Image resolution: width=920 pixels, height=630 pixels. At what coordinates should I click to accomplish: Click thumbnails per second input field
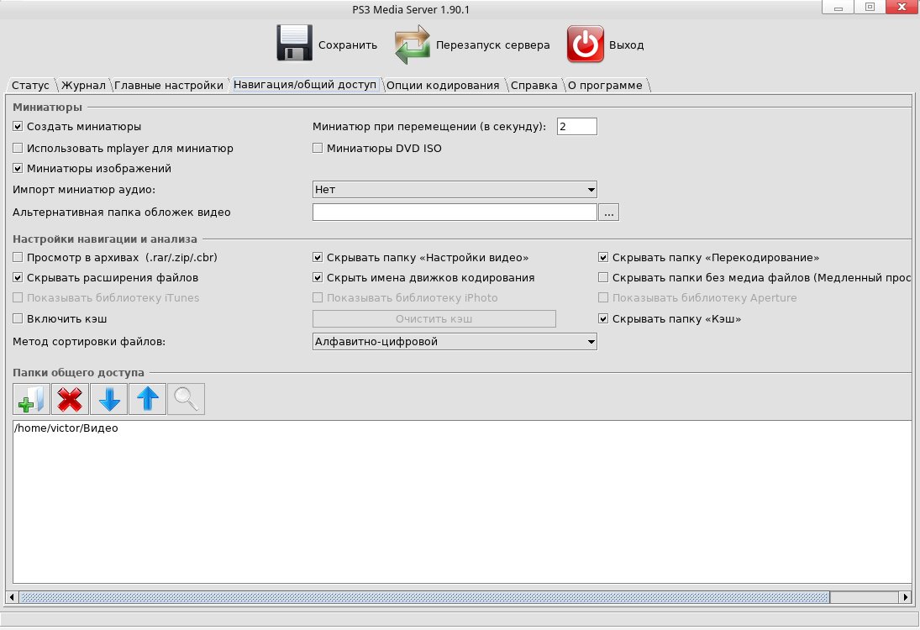click(576, 126)
